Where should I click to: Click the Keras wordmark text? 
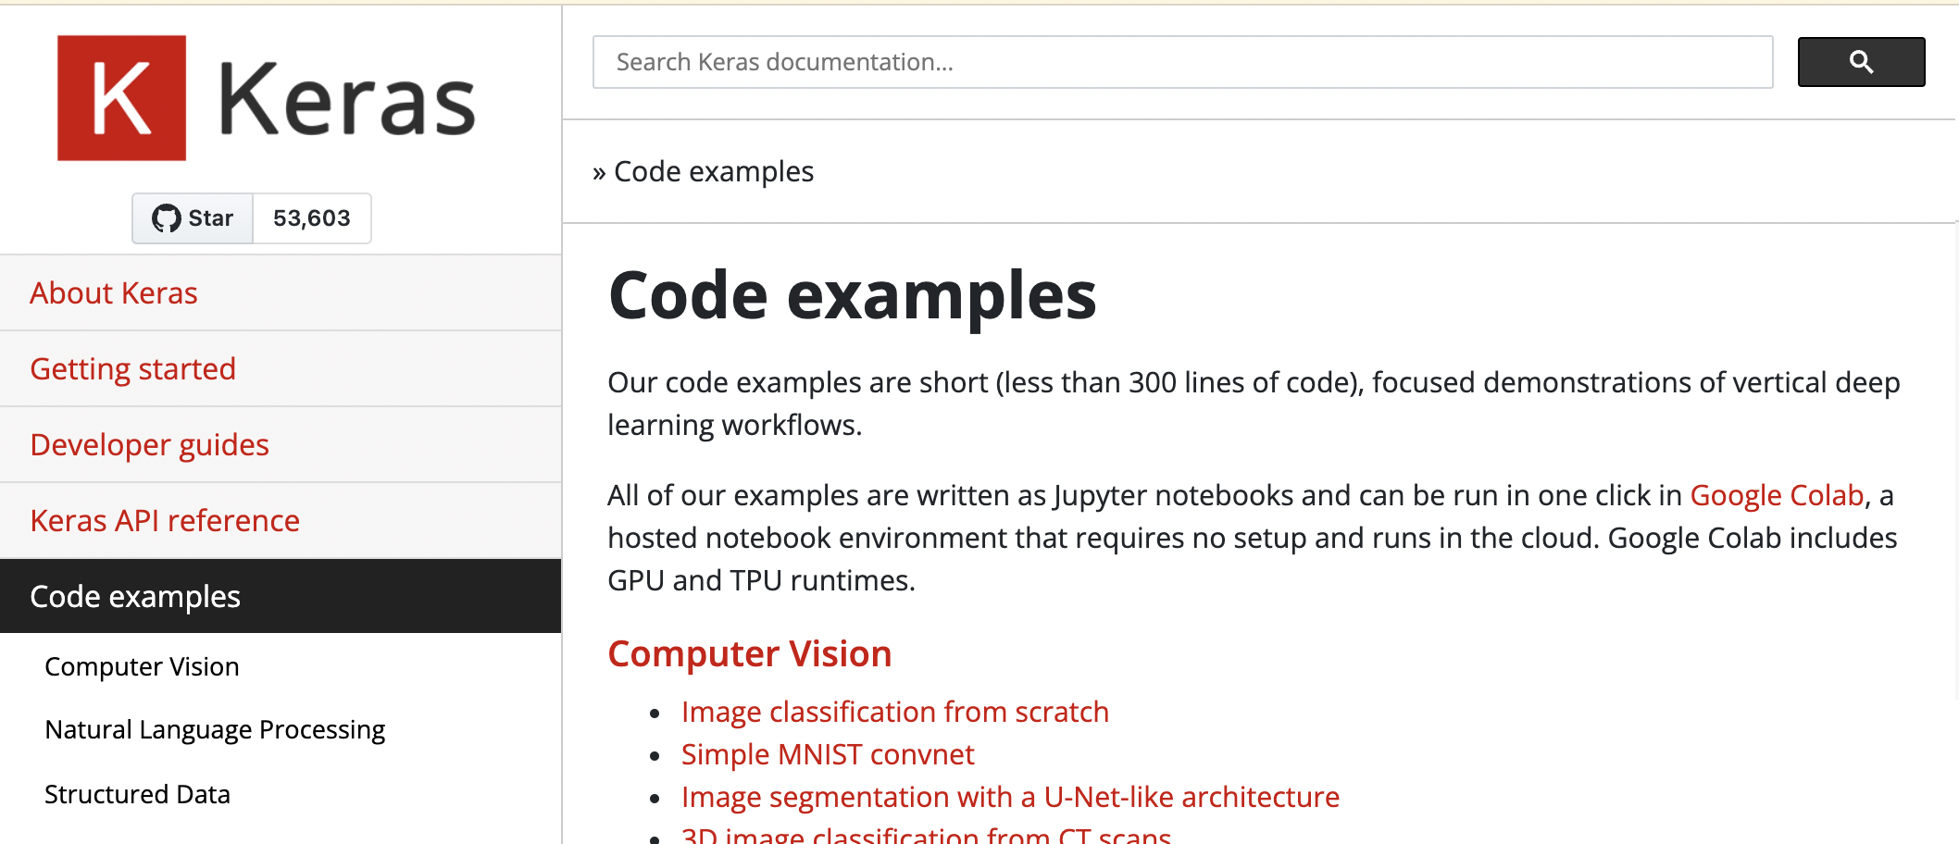click(346, 100)
